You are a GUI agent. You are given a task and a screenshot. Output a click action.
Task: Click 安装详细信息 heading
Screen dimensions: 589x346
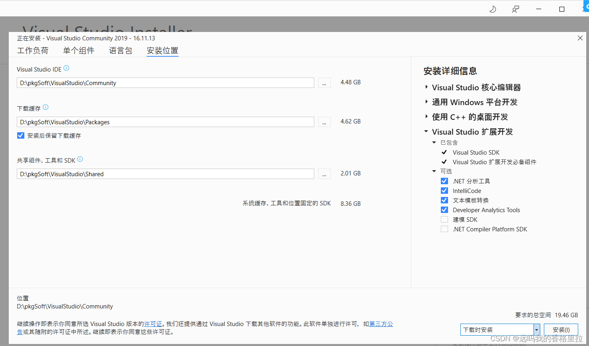pyautogui.click(x=450, y=71)
